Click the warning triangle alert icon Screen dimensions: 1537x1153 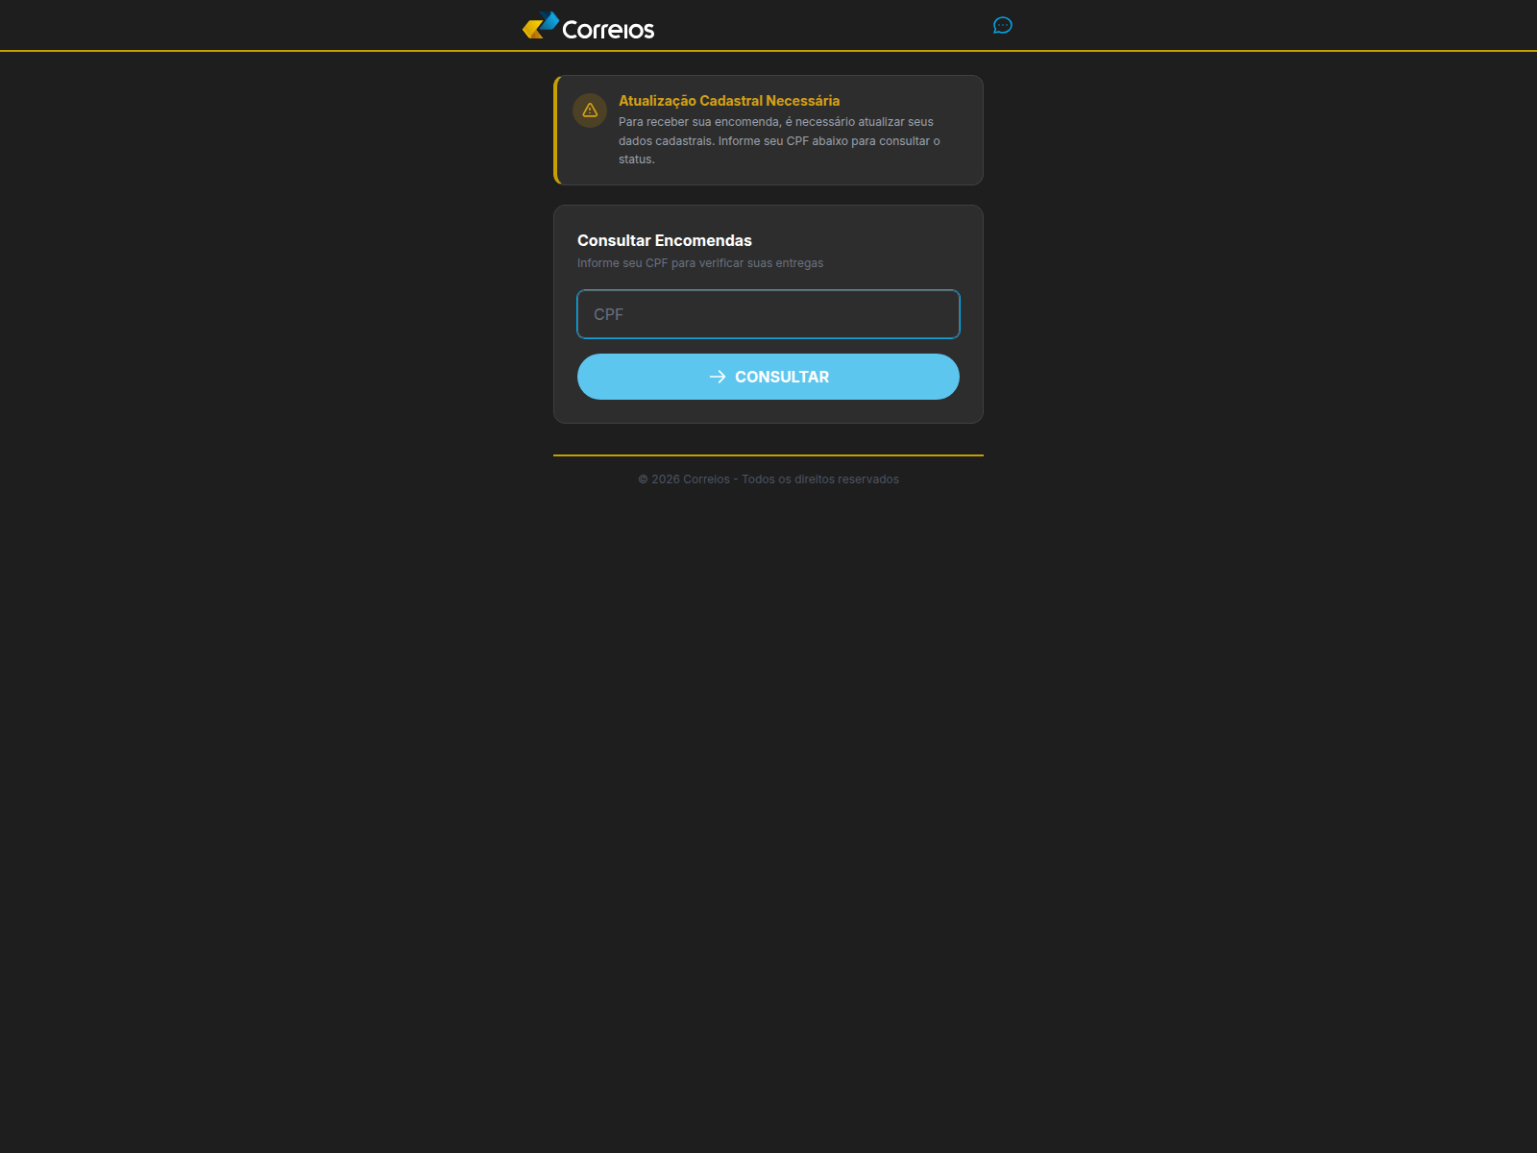click(x=590, y=110)
